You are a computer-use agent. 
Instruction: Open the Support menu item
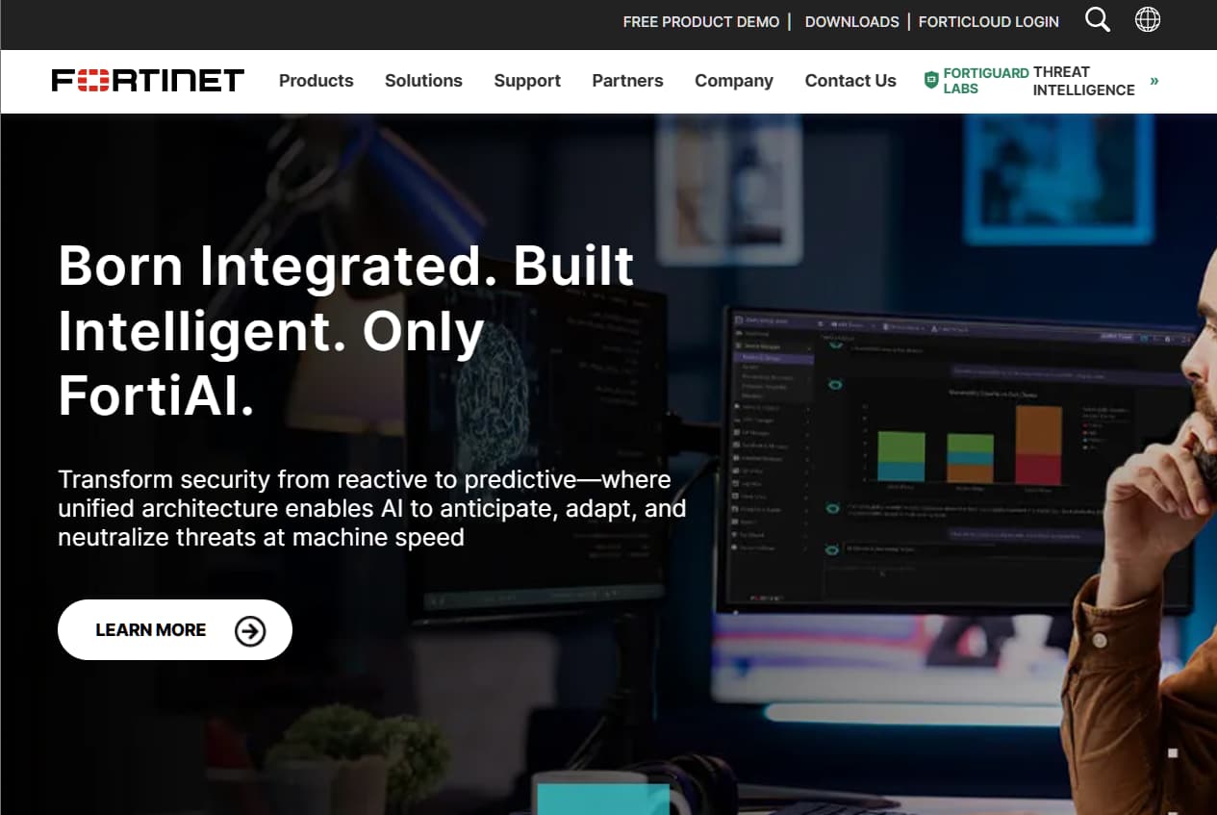coord(527,81)
